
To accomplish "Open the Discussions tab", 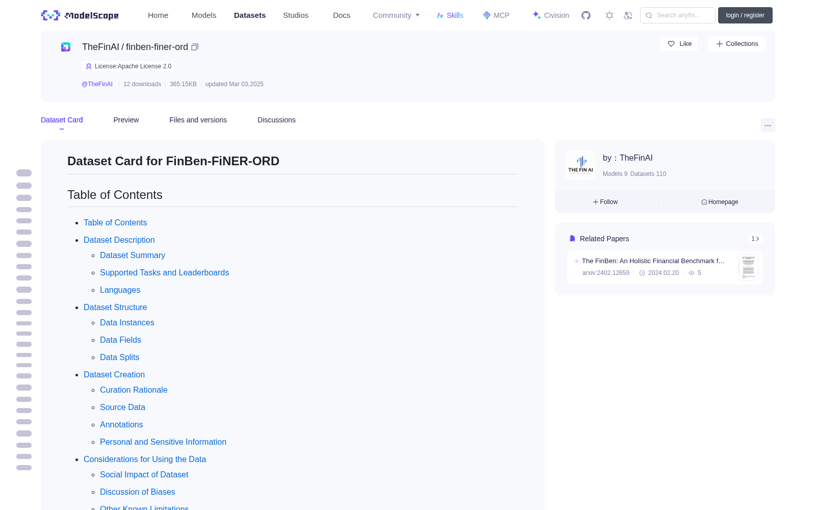I will coord(276,120).
